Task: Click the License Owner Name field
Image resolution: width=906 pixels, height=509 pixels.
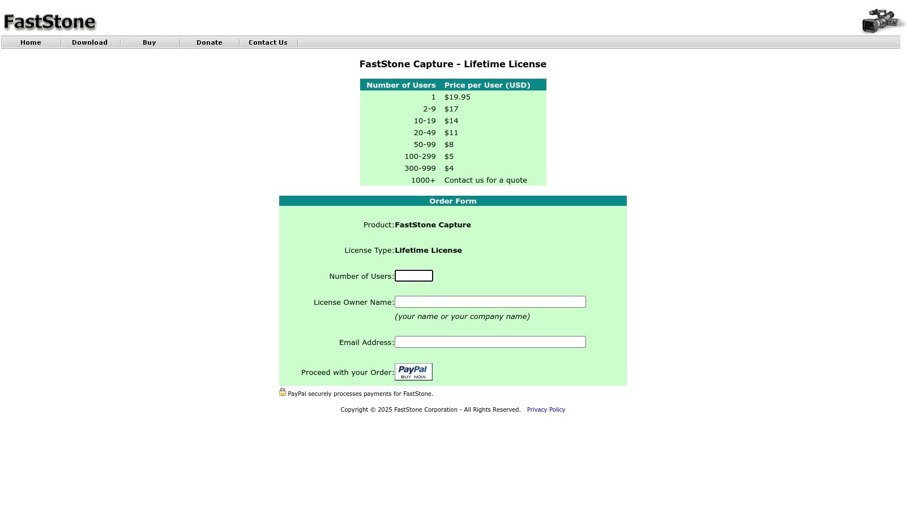Action: tap(490, 302)
